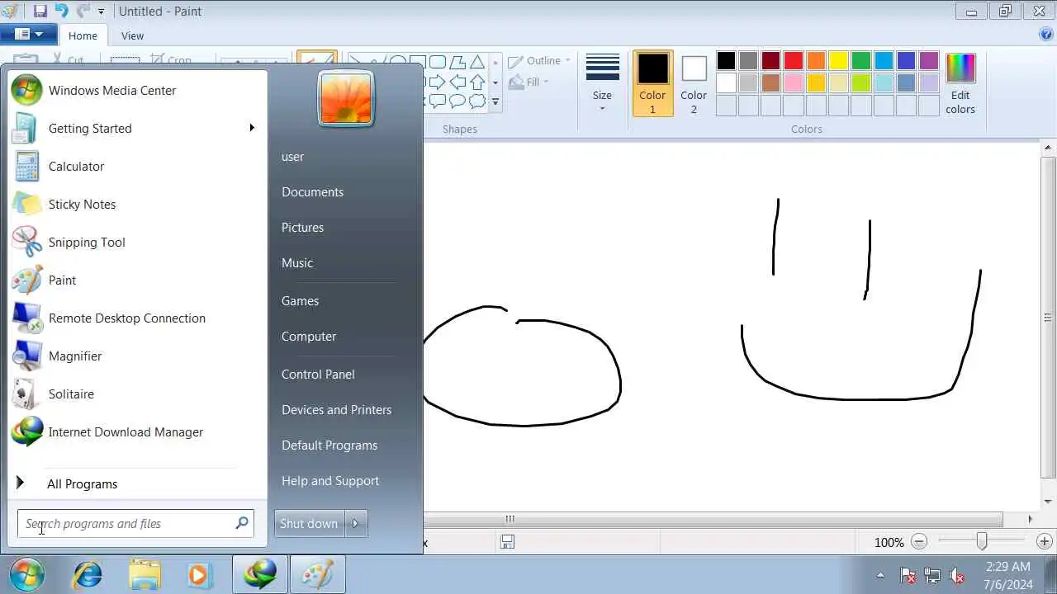Click the Shut down button
The height and width of the screenshot is (594, 1057).
[309, 523]
